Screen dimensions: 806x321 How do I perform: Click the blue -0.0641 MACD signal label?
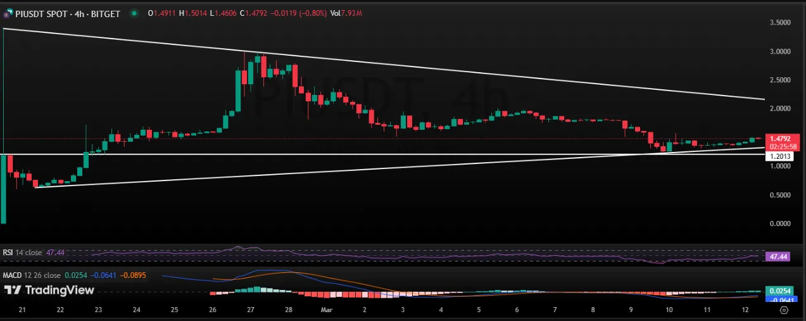tap(779, 300)
